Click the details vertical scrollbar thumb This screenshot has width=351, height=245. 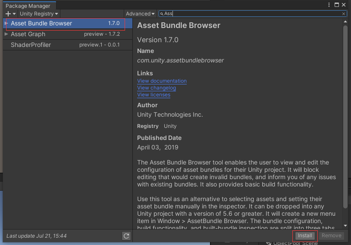pos(345,117)
